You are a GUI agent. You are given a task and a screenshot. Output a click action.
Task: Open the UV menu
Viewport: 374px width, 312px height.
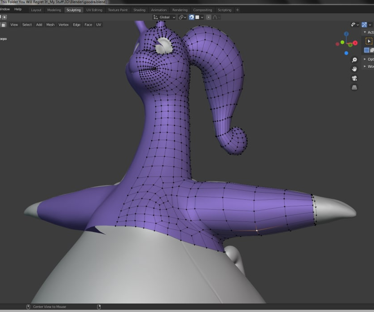98,25
